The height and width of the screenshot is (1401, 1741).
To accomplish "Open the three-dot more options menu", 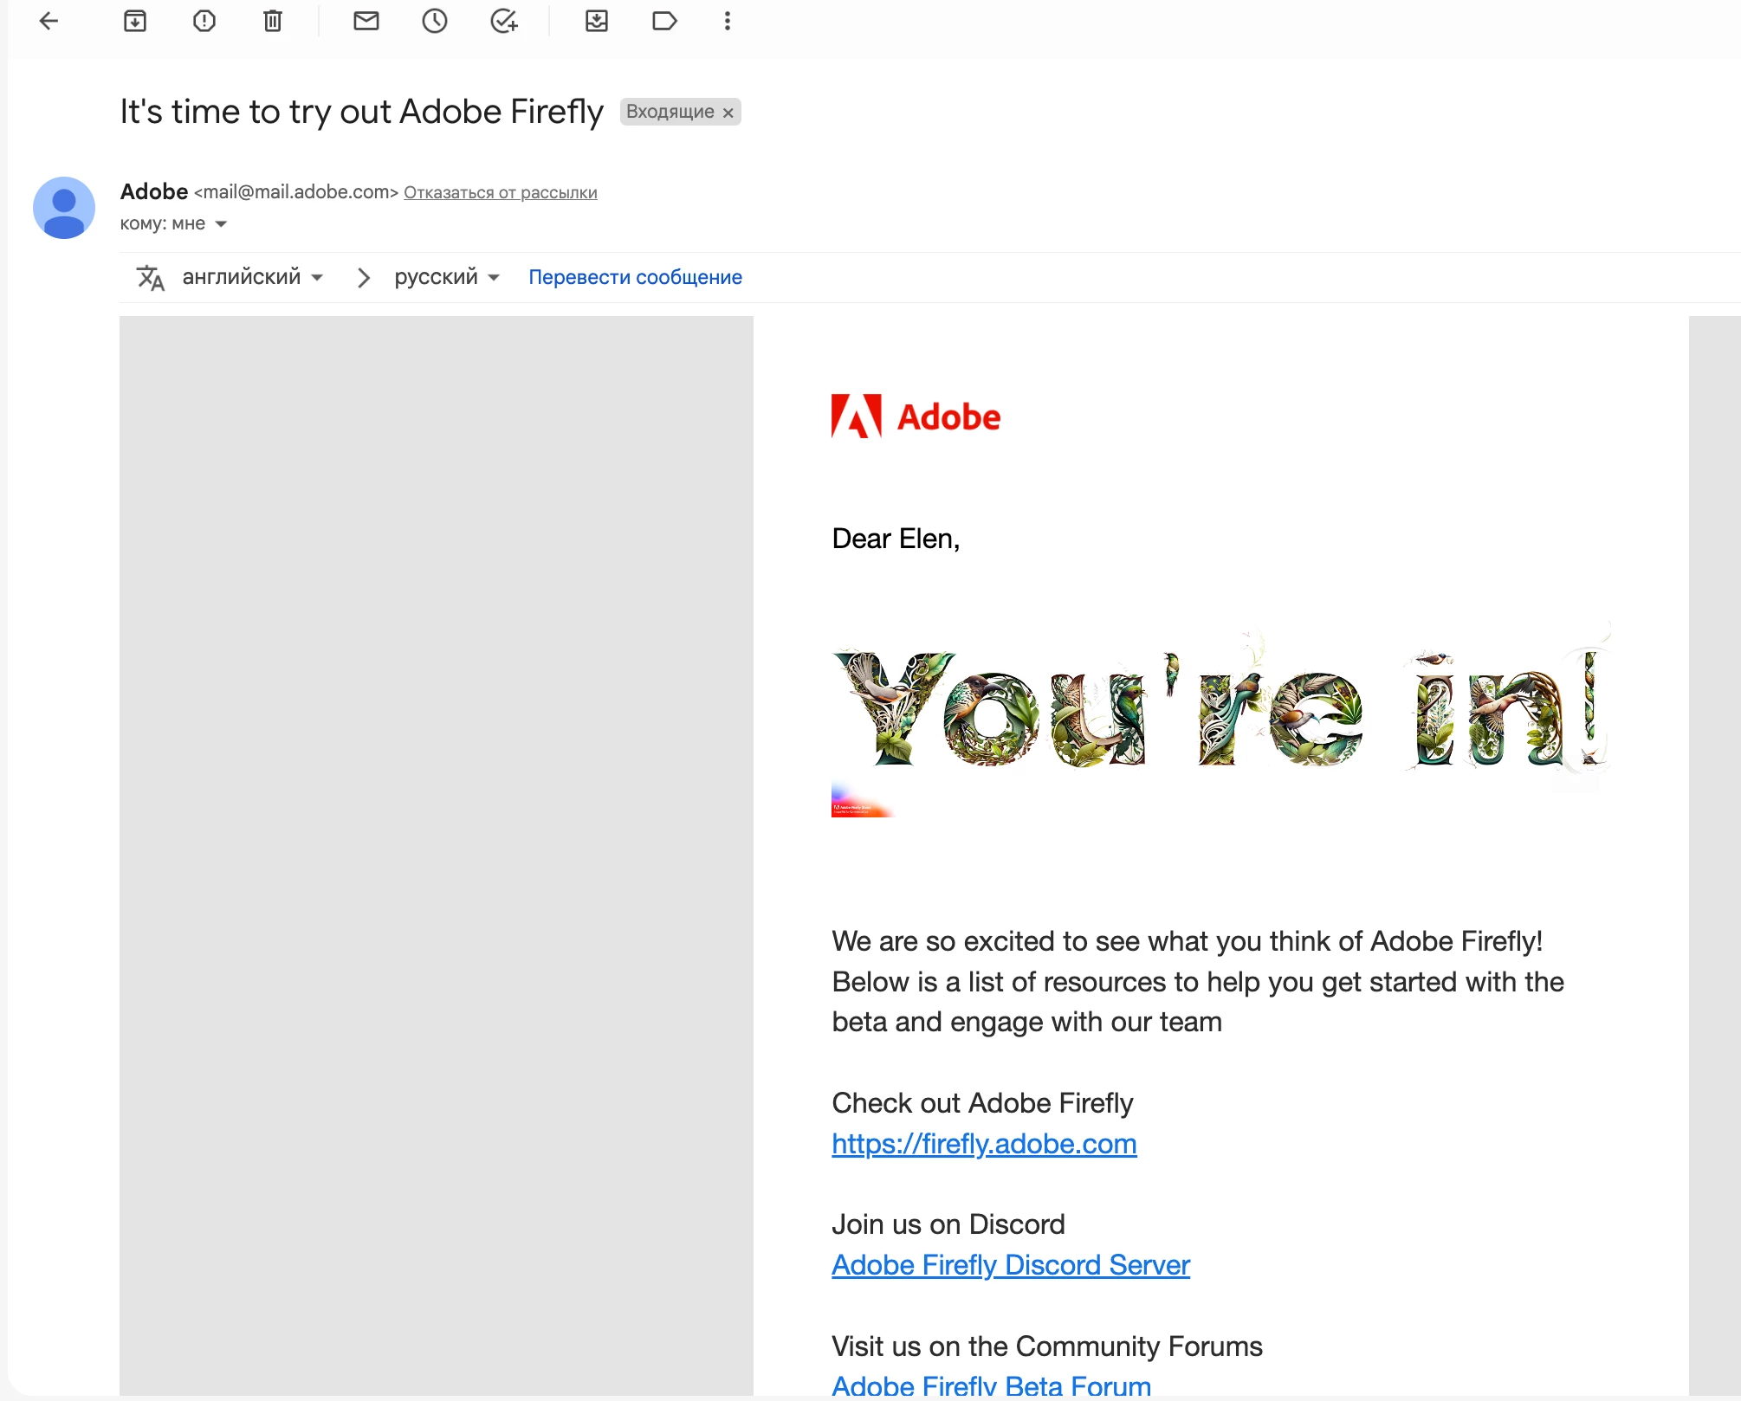I will point(728,21).
